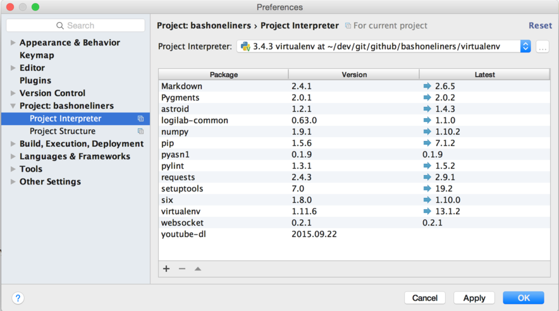559x311 pixels.
Task: Open the Plugins settings page
Action: click(x=35, y=80)
